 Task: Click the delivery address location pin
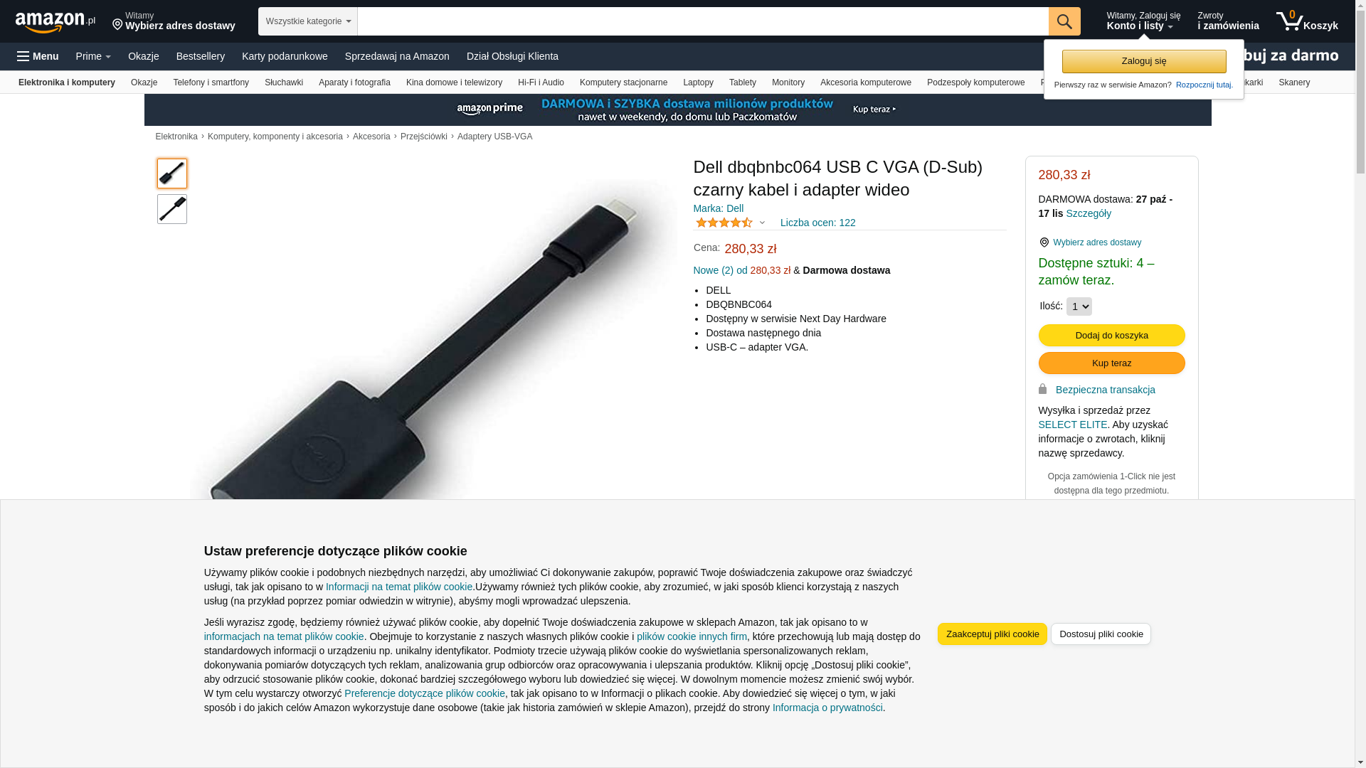coord(117,26)
